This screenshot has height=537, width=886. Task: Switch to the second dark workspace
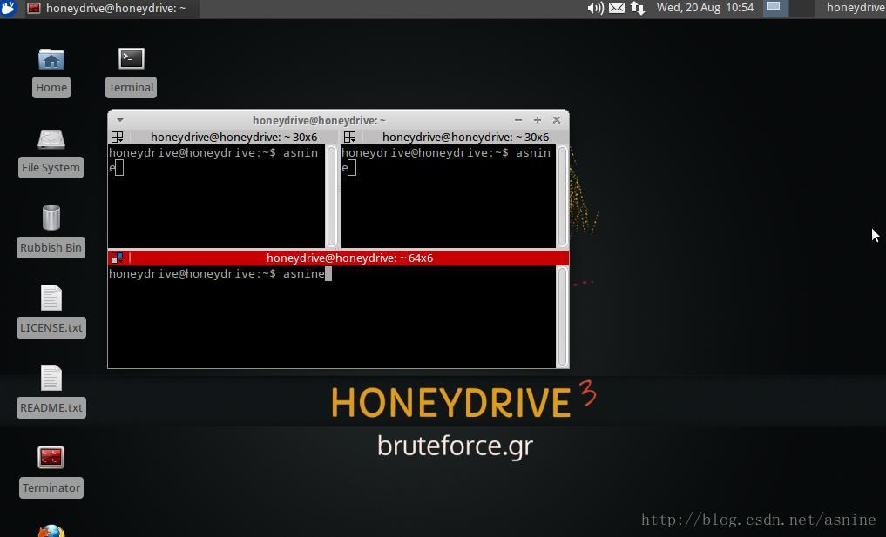(801, 8)
